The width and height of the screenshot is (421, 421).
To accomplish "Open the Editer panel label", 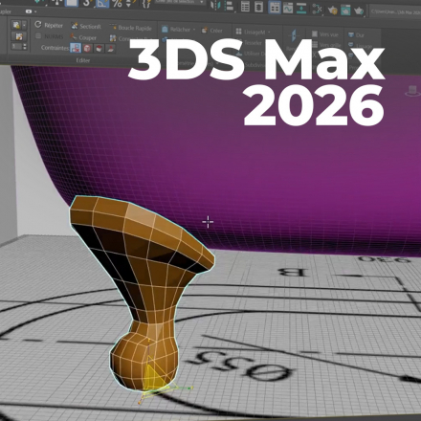I will [83, 60].
